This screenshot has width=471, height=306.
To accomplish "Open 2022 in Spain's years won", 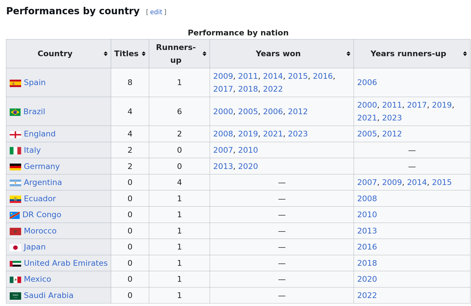I will [273, 89].
